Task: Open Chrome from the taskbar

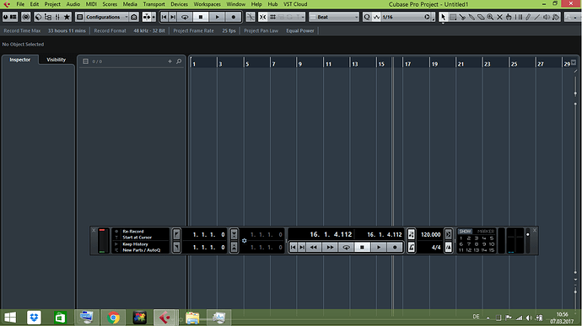Action: point(114,318)
